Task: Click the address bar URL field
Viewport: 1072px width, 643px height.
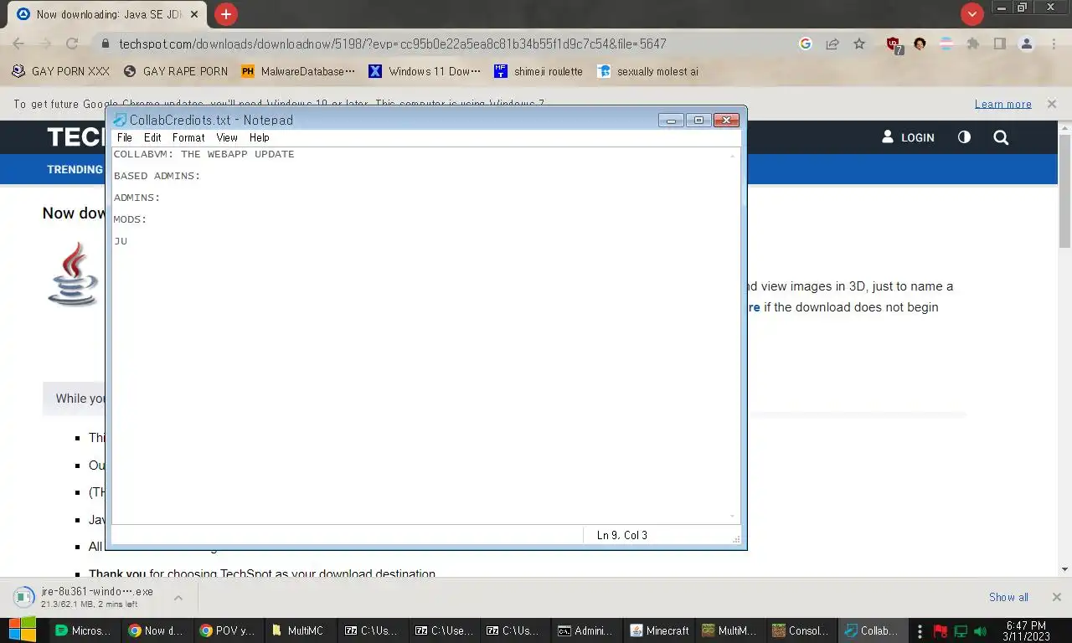Action: tap(392, 44)
